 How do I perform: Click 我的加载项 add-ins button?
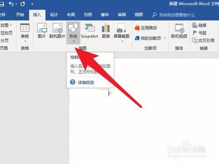(148, 38)
